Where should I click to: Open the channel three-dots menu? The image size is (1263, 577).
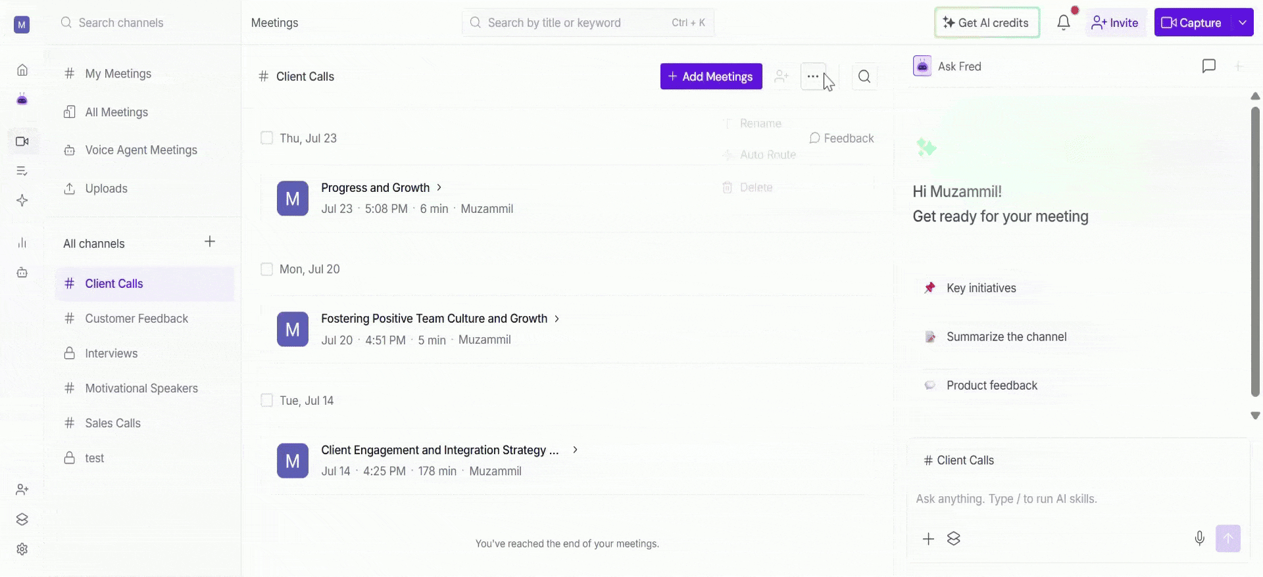pyautogui.click(x=813, y=76)
